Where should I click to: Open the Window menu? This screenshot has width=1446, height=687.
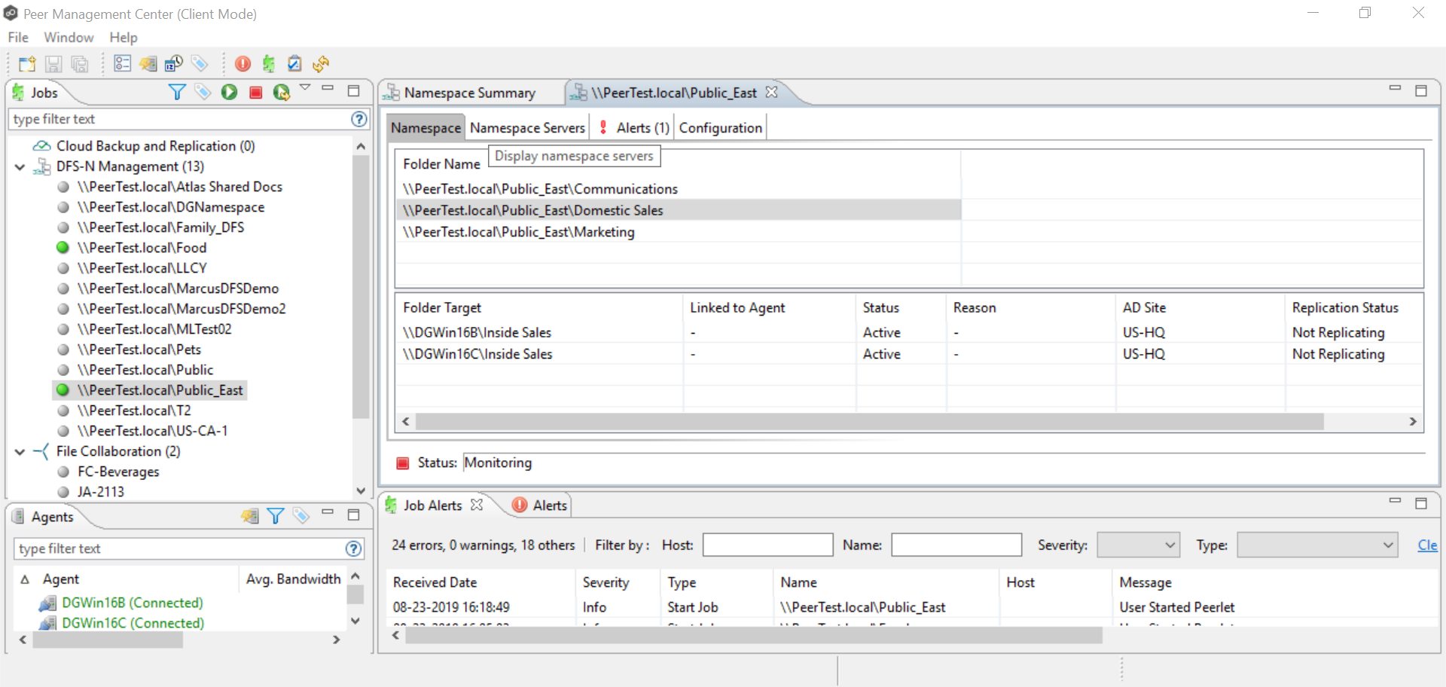coord(69,38)
